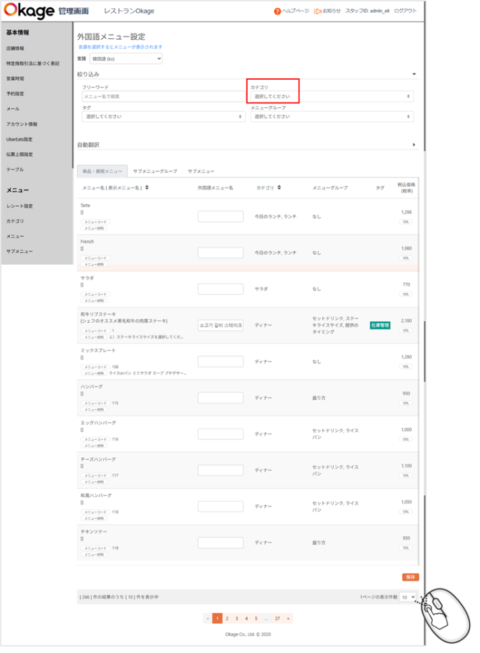
Task: Switch to the サブメニュー tab
Action: point(200,172)
